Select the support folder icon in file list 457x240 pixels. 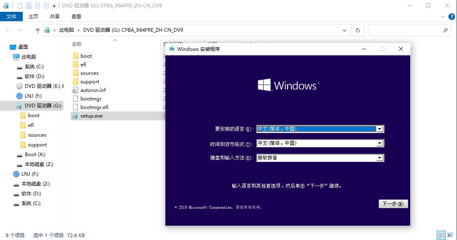click(76, 81)
